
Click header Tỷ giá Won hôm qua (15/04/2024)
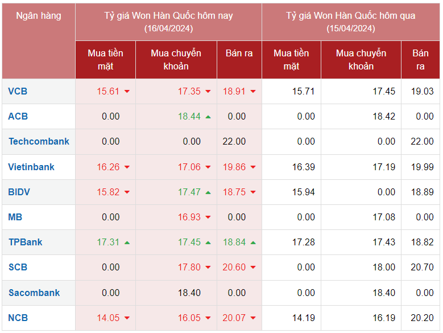coord(351,22)
